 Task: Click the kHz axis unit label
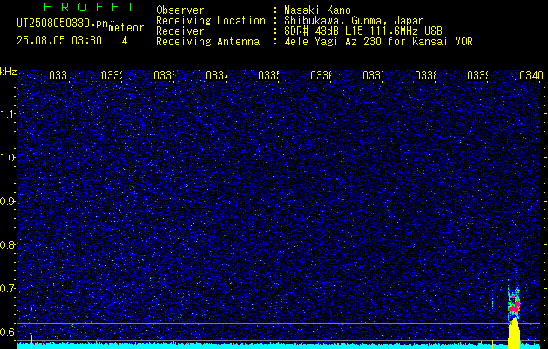pyautogui.click(x=9, y=72)
